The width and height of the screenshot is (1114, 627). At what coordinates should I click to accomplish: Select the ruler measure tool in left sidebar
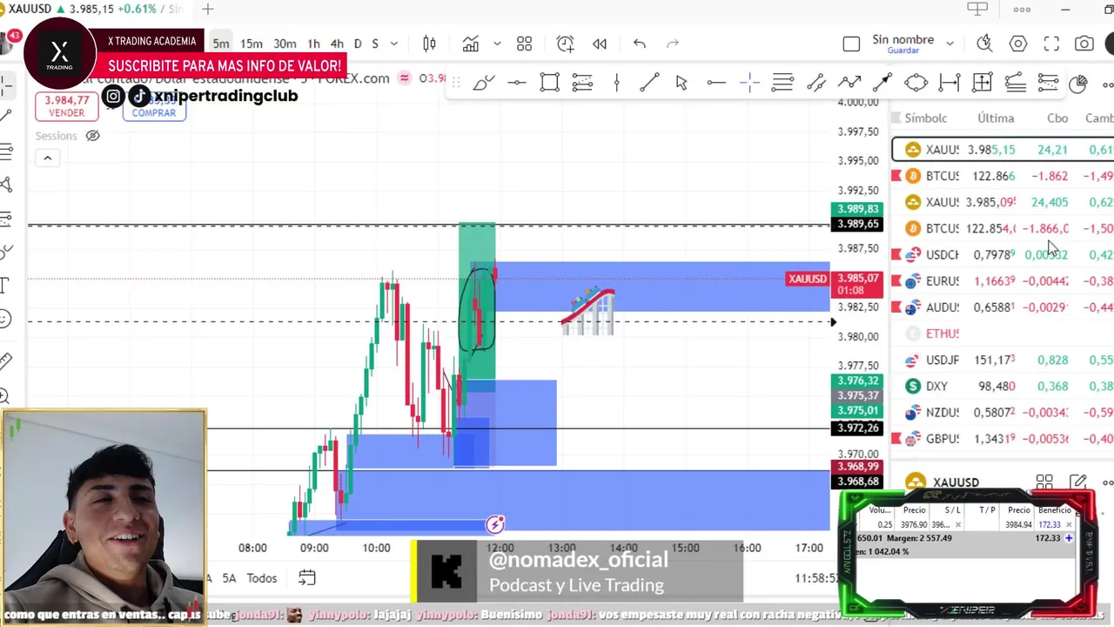(5, 361)
